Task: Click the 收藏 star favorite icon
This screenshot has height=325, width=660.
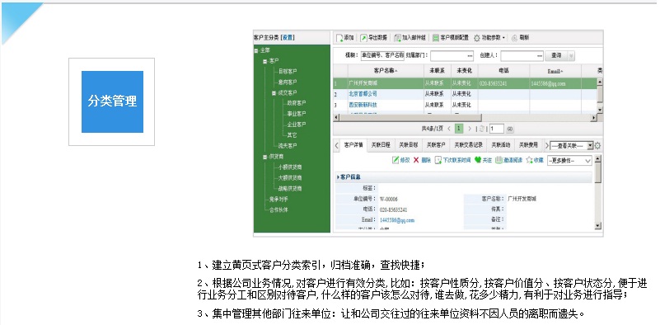Action: (529, 160)
